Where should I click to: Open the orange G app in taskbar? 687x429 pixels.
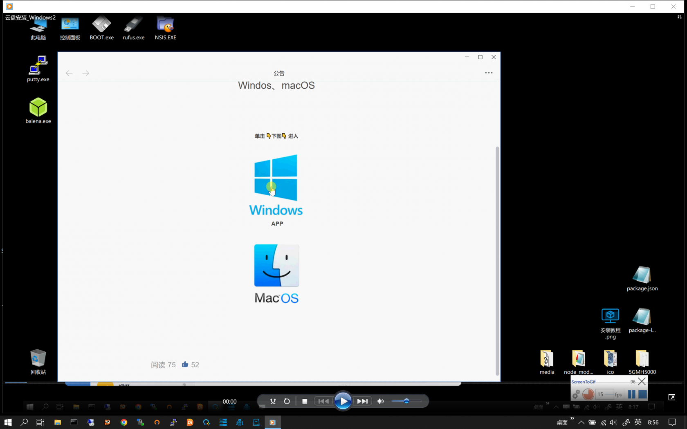coord(190,422)
